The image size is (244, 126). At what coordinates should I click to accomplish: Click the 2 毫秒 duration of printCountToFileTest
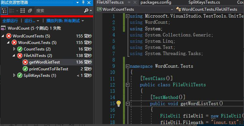point(86,69)
